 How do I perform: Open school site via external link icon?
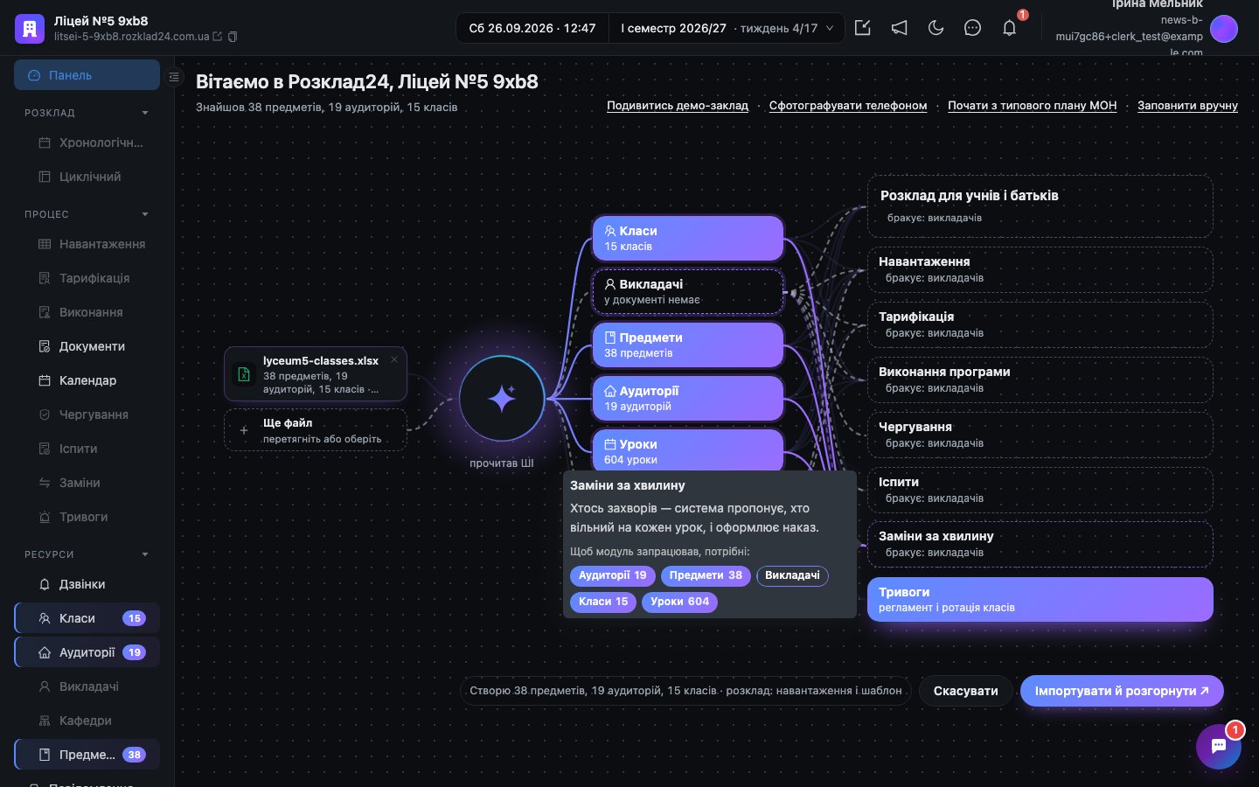218,37
